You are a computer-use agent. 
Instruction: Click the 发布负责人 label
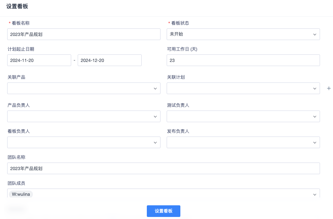pos(178,131)
